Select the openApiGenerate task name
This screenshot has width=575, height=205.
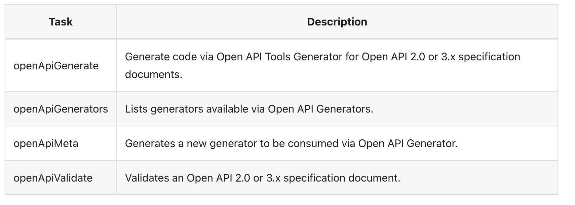click(x=56, y=66)
